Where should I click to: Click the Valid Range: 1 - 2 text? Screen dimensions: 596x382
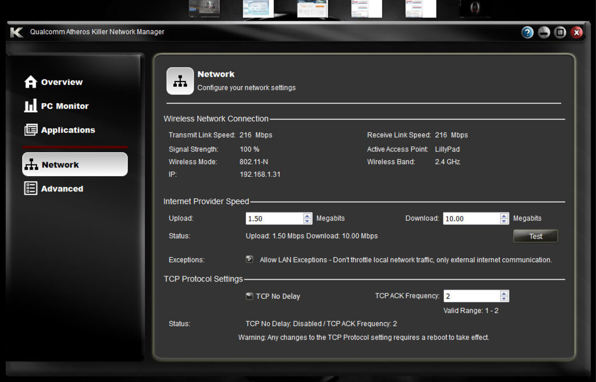point(471,311)
